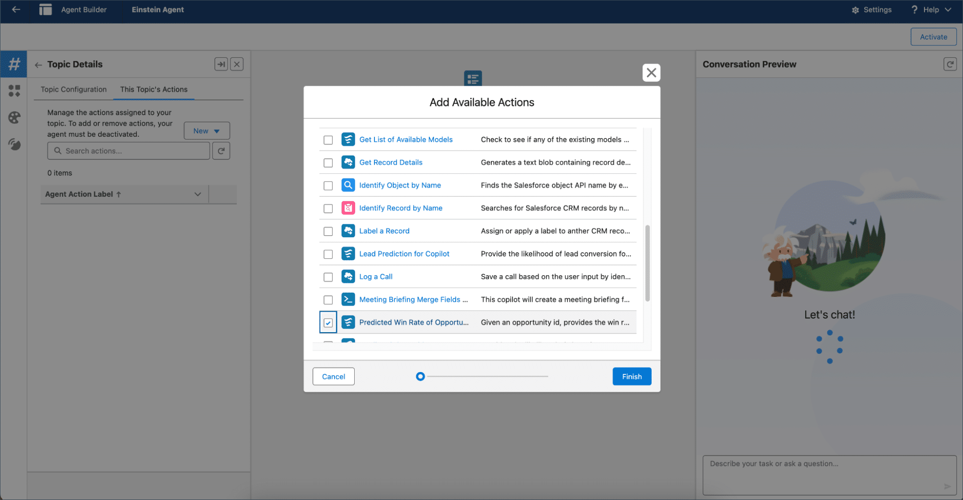This screenshot has height=500, width=963.
Task: Click the Describe your task chat input
Action: [x=829, y=475]
